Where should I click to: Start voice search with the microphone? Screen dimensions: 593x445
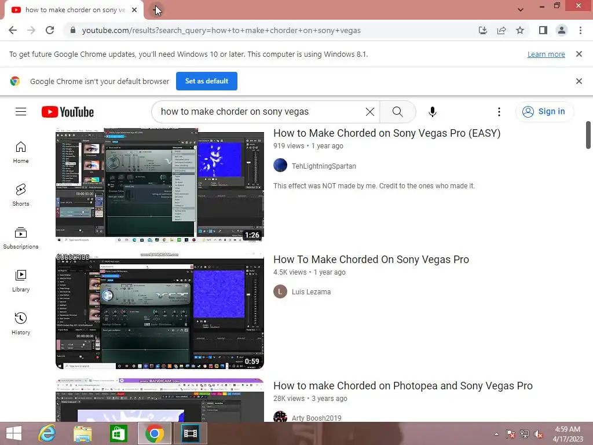(432, 112)
